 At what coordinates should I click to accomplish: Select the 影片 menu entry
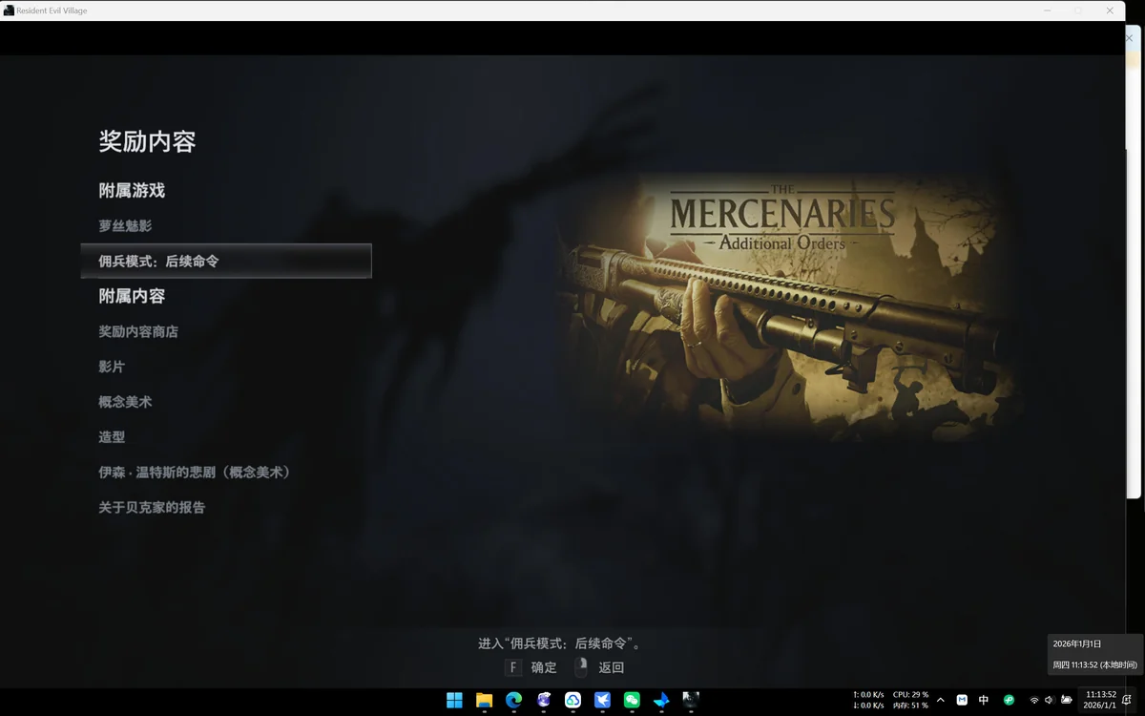(x=112, y=368)
